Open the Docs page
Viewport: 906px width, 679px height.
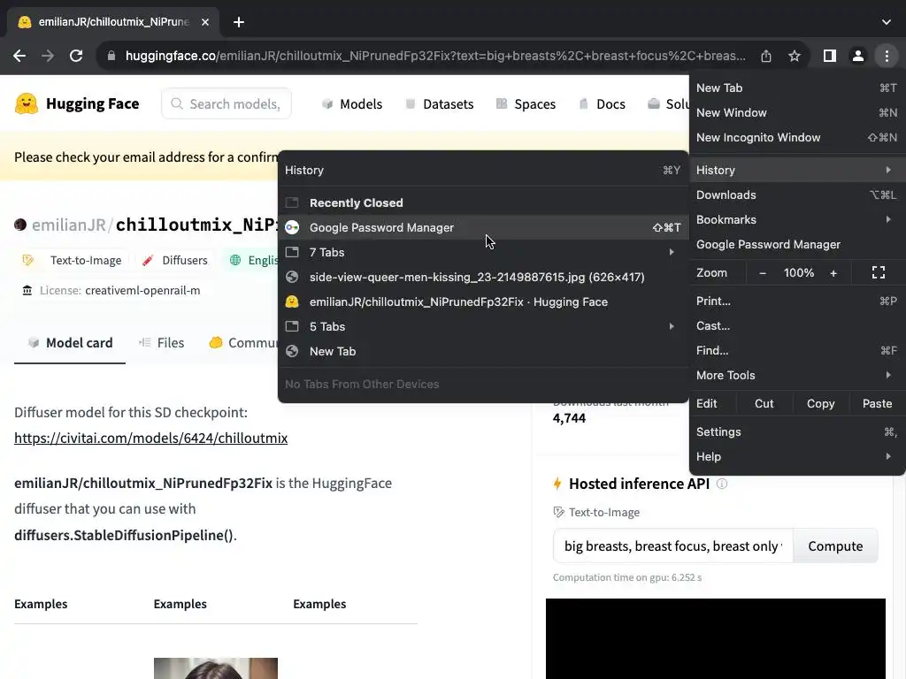coord(602,104)
